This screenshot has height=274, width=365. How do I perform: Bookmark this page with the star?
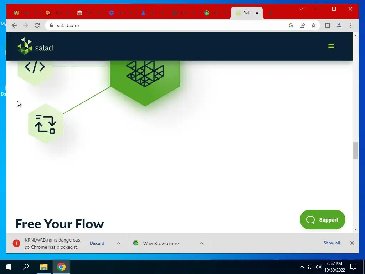[314, 25]
